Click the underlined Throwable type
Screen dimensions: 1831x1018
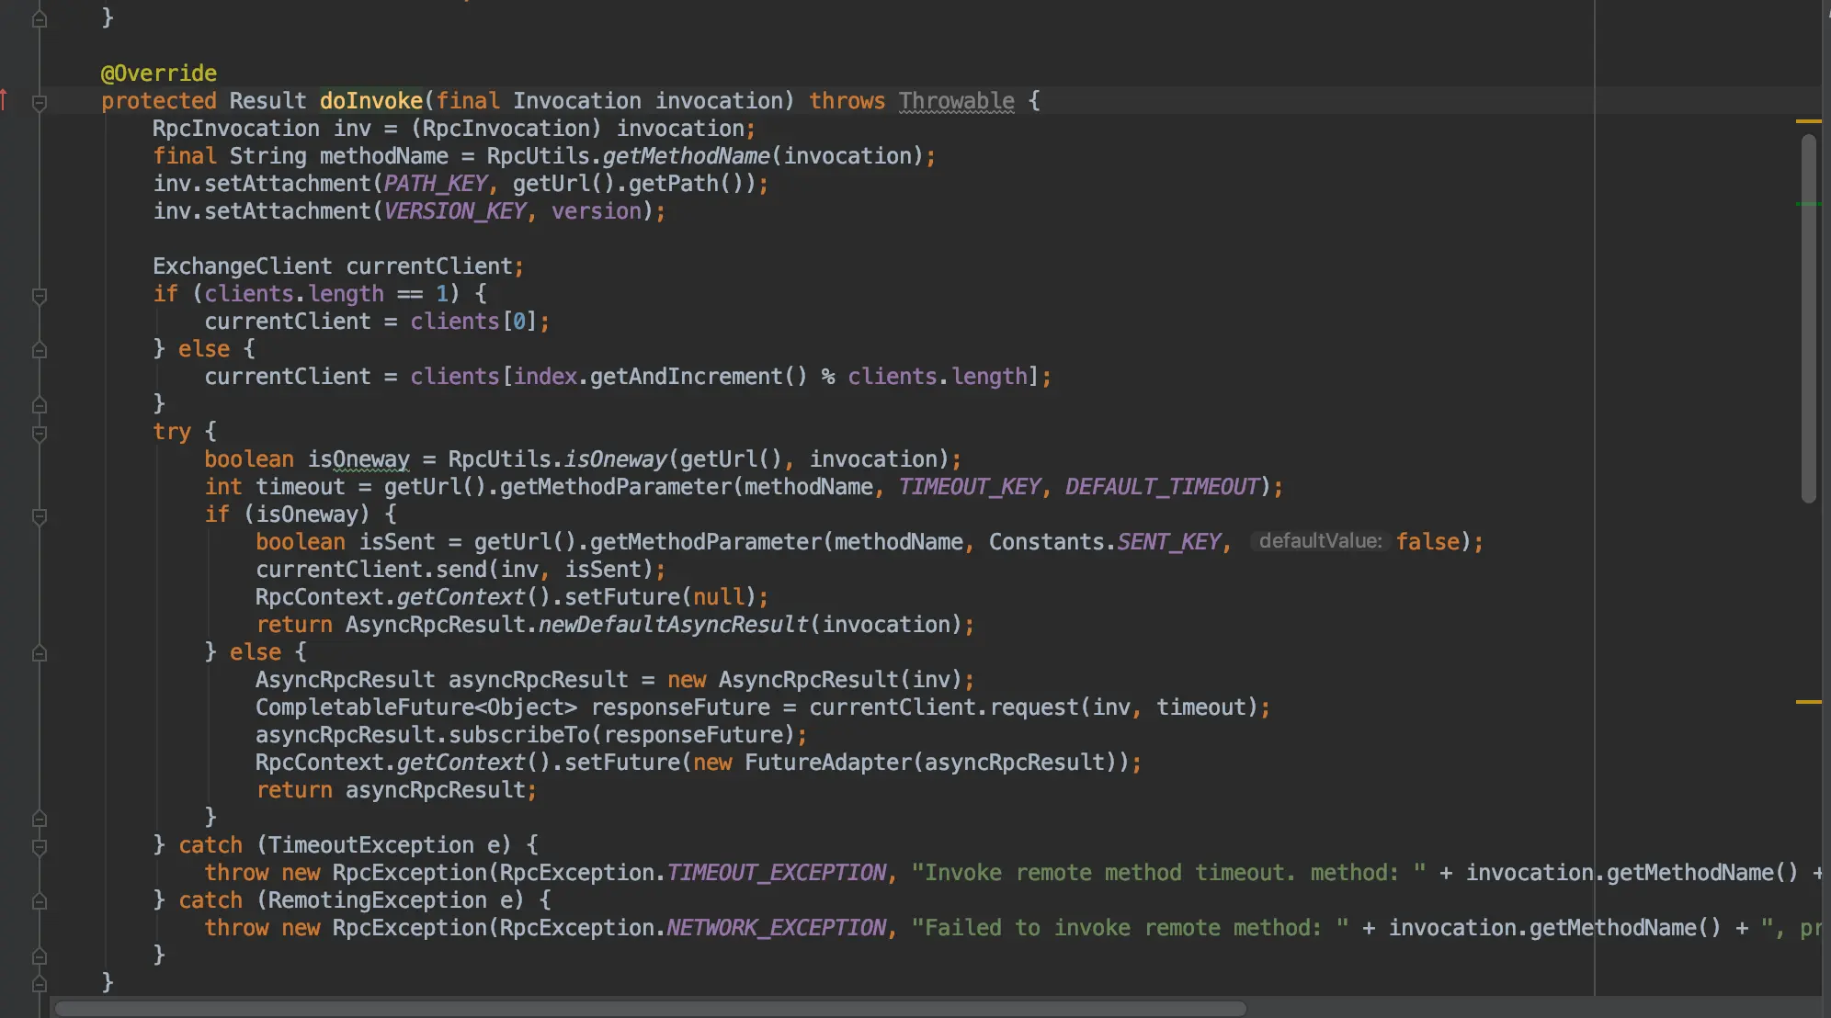[x=956, y=101]
